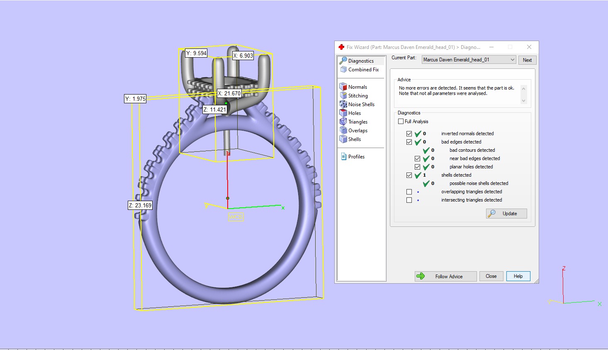Minimize the Fix Wizard window
The height and width of the screenshot is (350, 608).
point(491,47)
